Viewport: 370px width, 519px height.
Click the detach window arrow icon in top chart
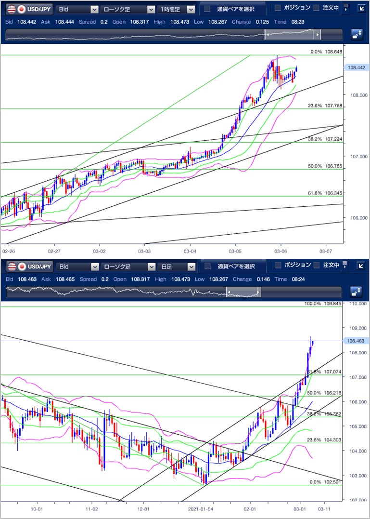click(361, 9)
